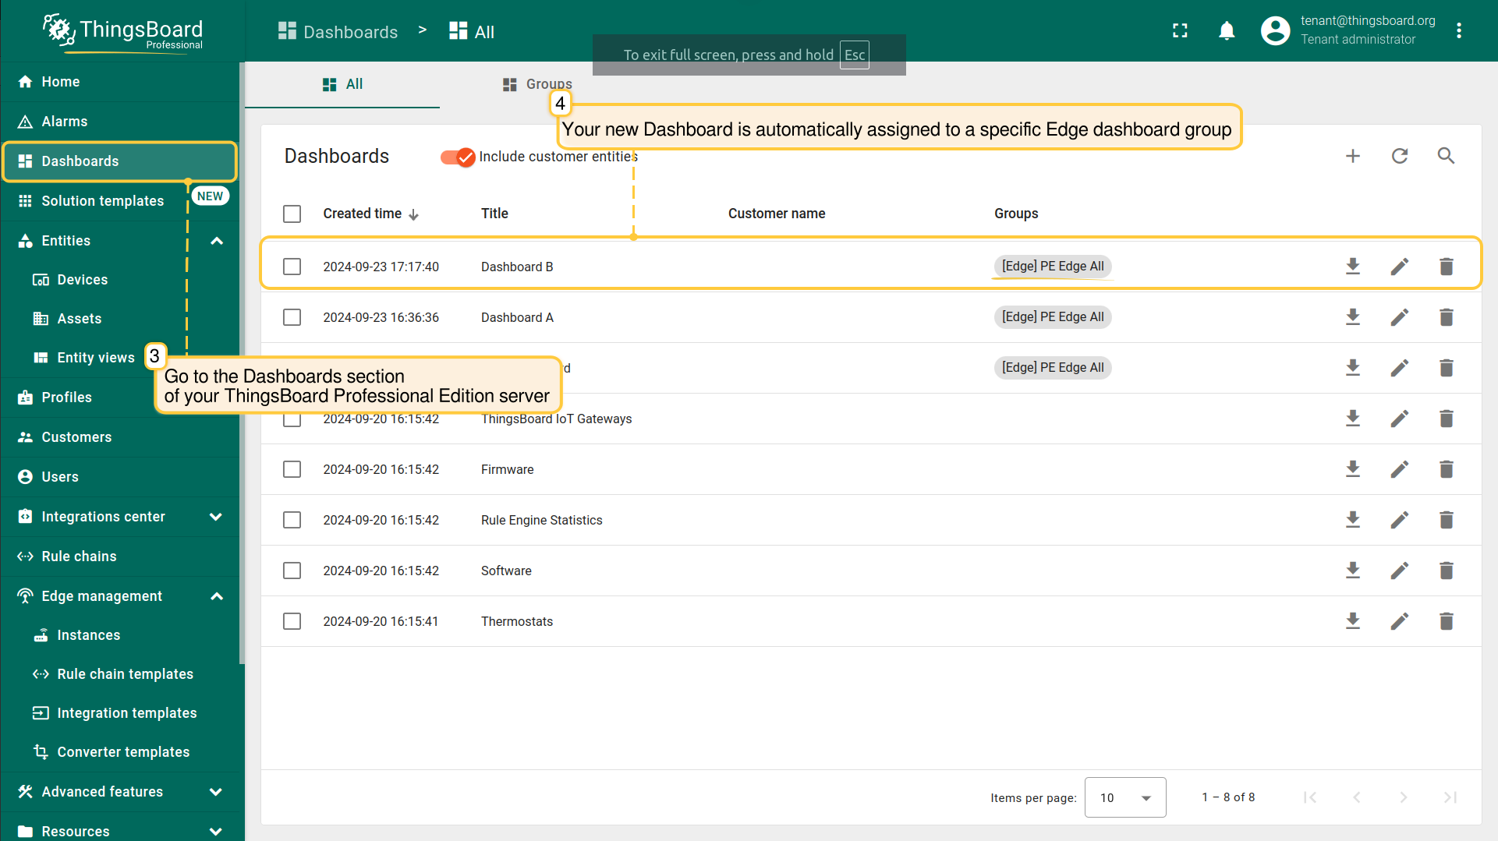Open the notifications bell

[x=1227, y=30]
